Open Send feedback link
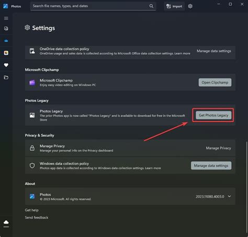This screenshot has width=248, height=237. click(x=37, y=218)
